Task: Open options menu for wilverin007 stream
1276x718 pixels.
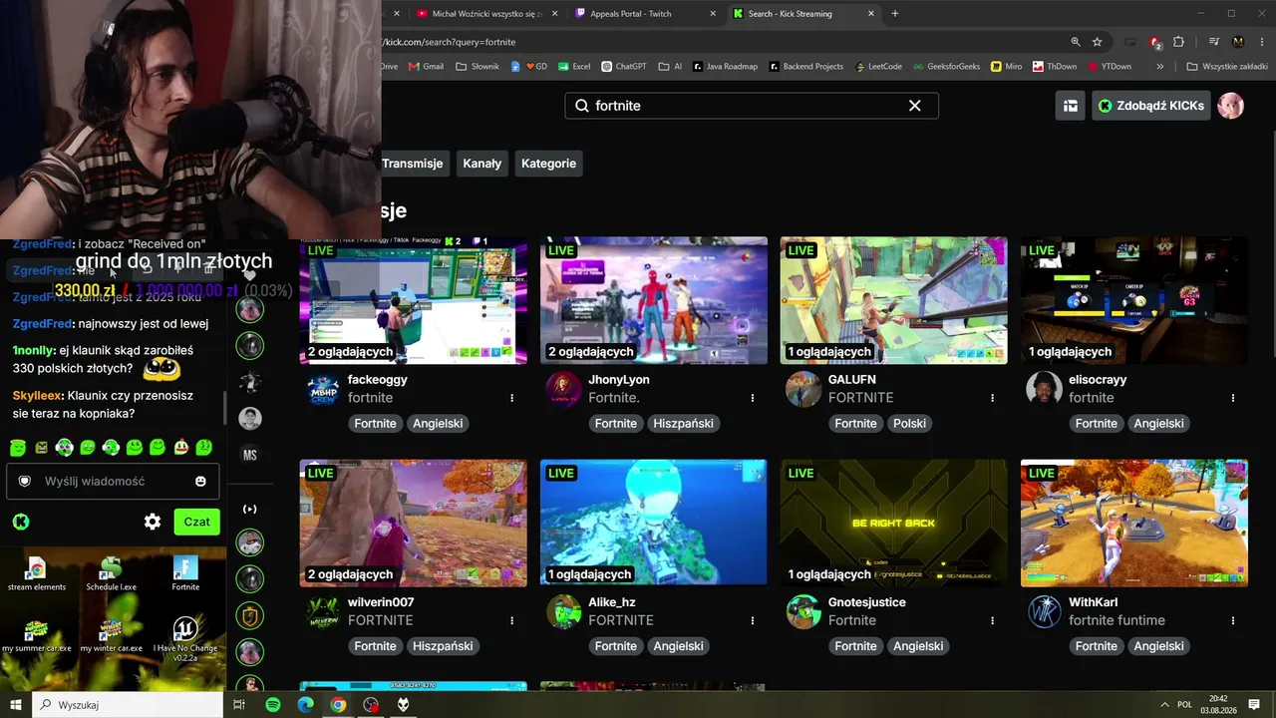Action: point(512,620)
